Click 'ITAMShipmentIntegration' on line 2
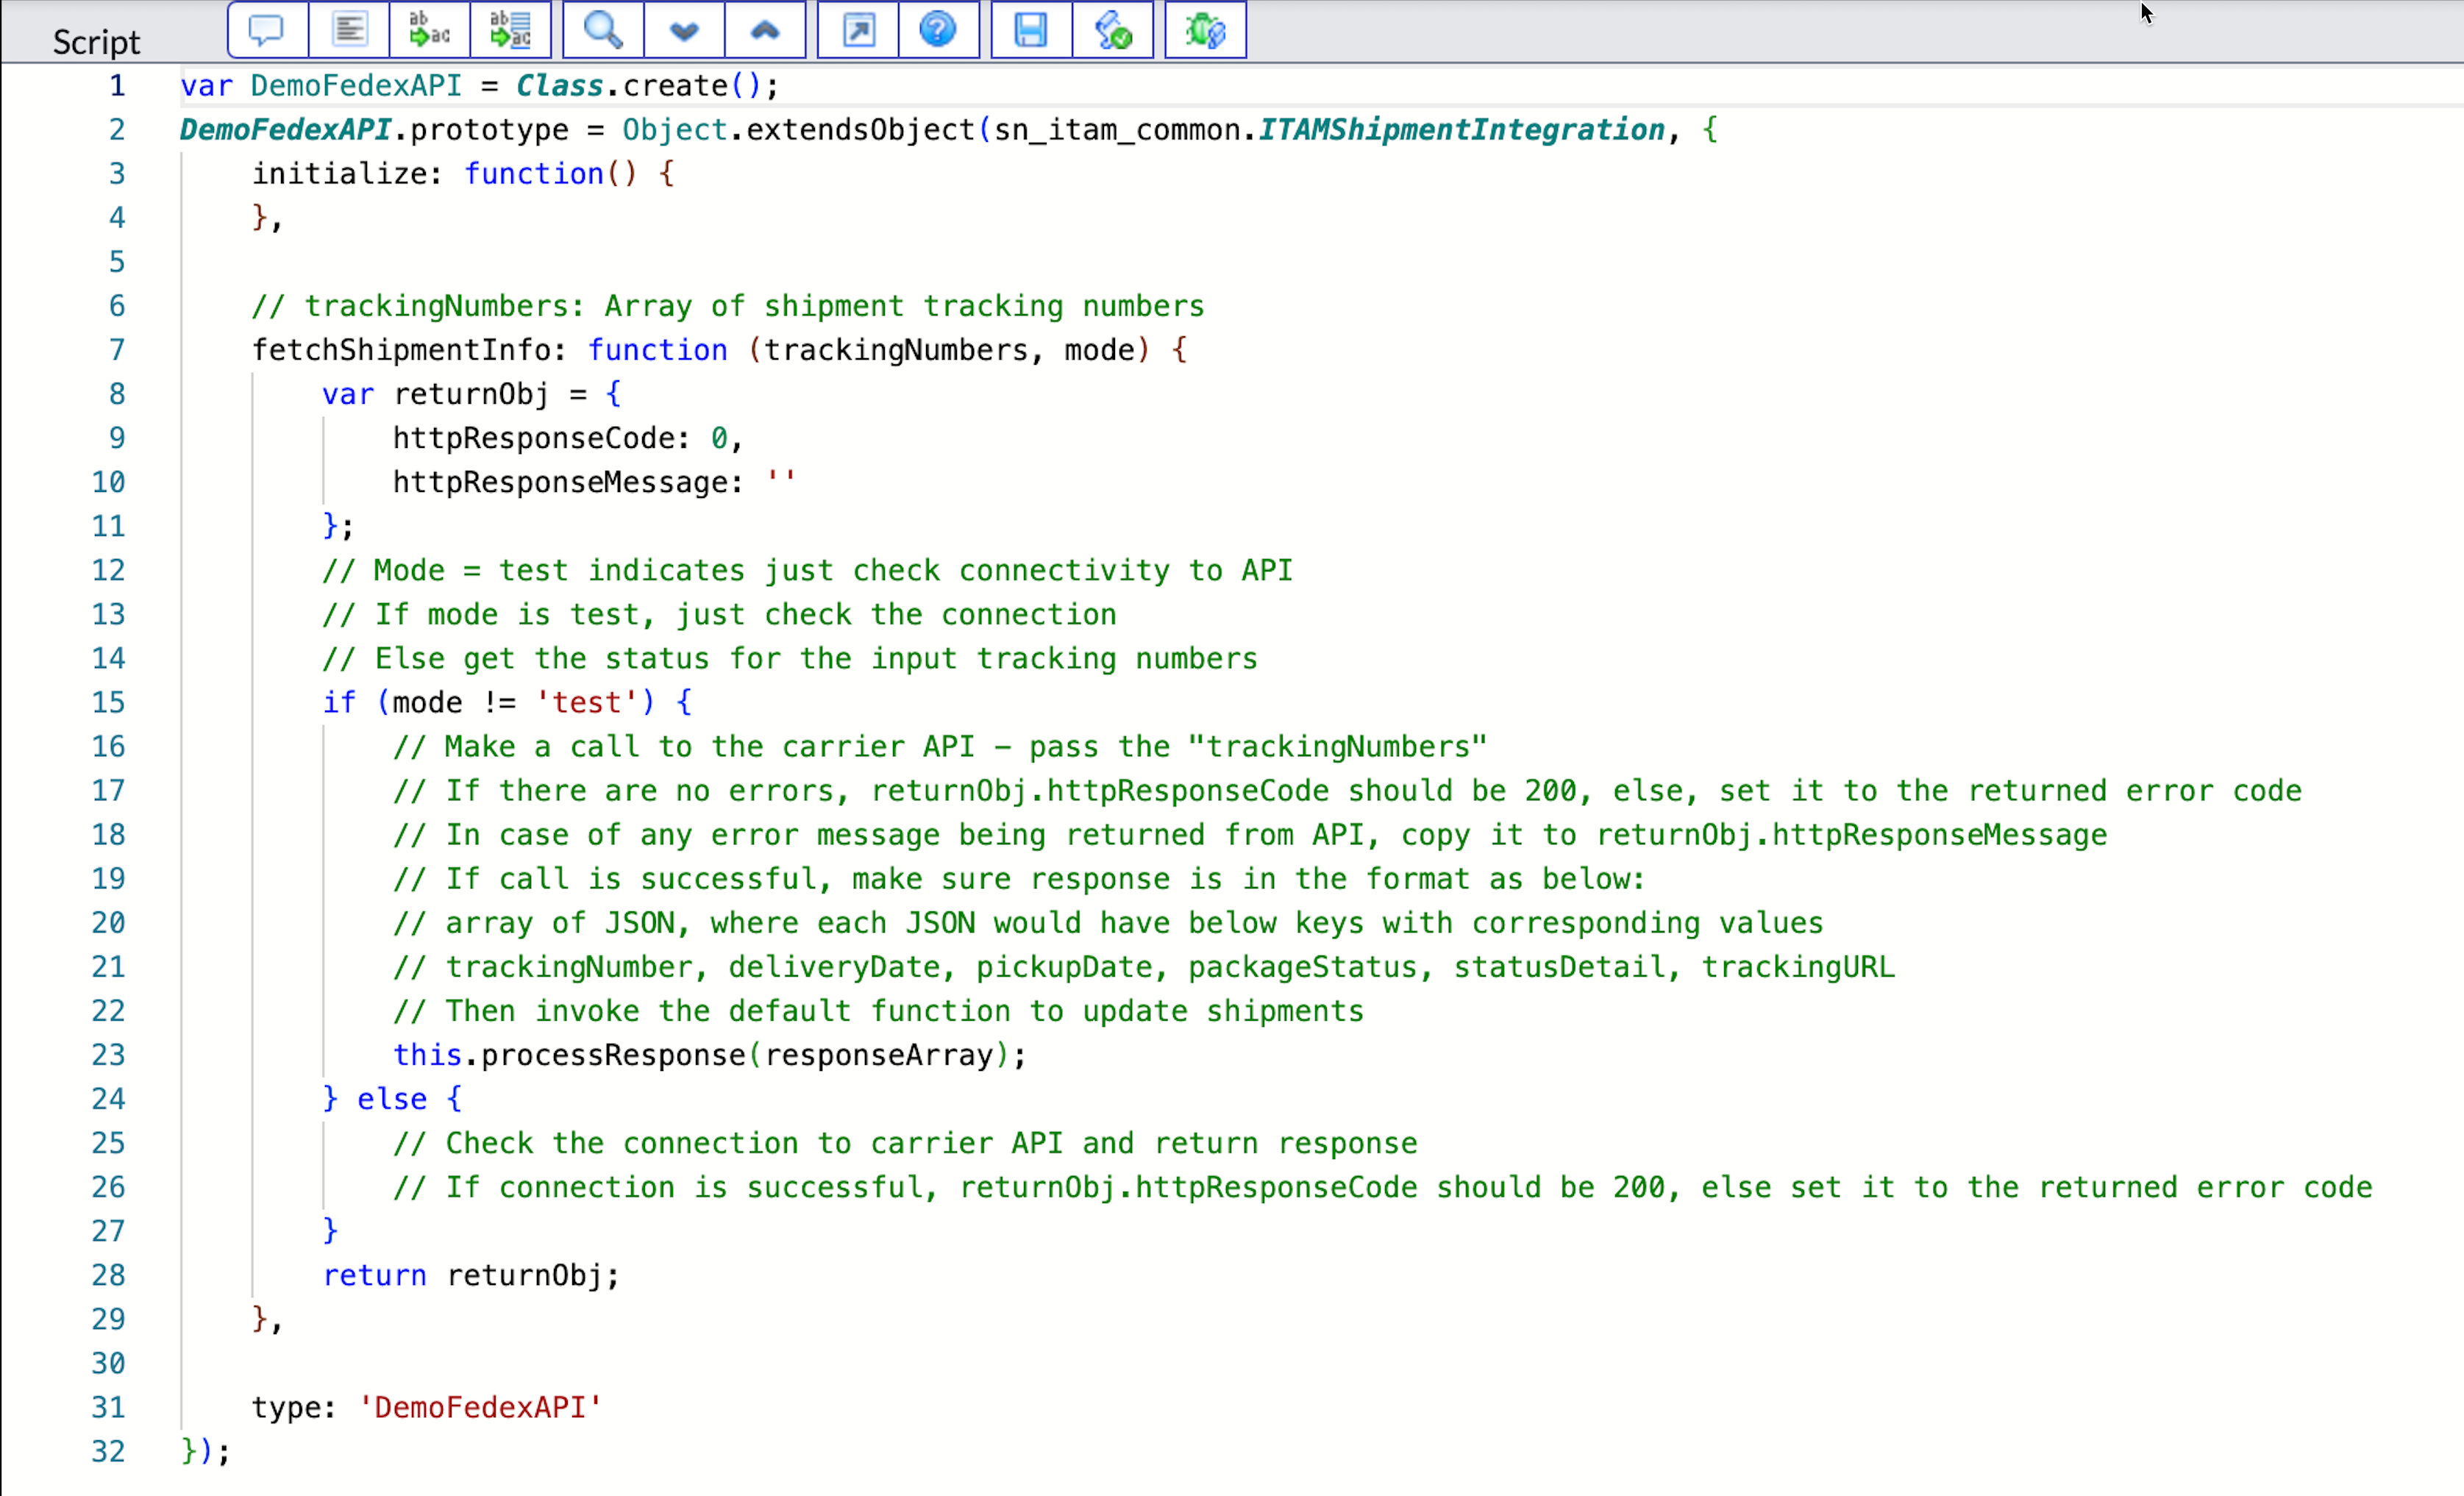The height and width of the screenshot is (1496, 2464). point(1461,130)
